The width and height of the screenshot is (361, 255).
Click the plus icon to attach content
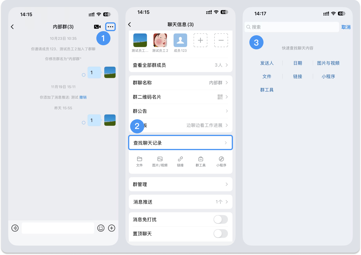click(112, 228)
